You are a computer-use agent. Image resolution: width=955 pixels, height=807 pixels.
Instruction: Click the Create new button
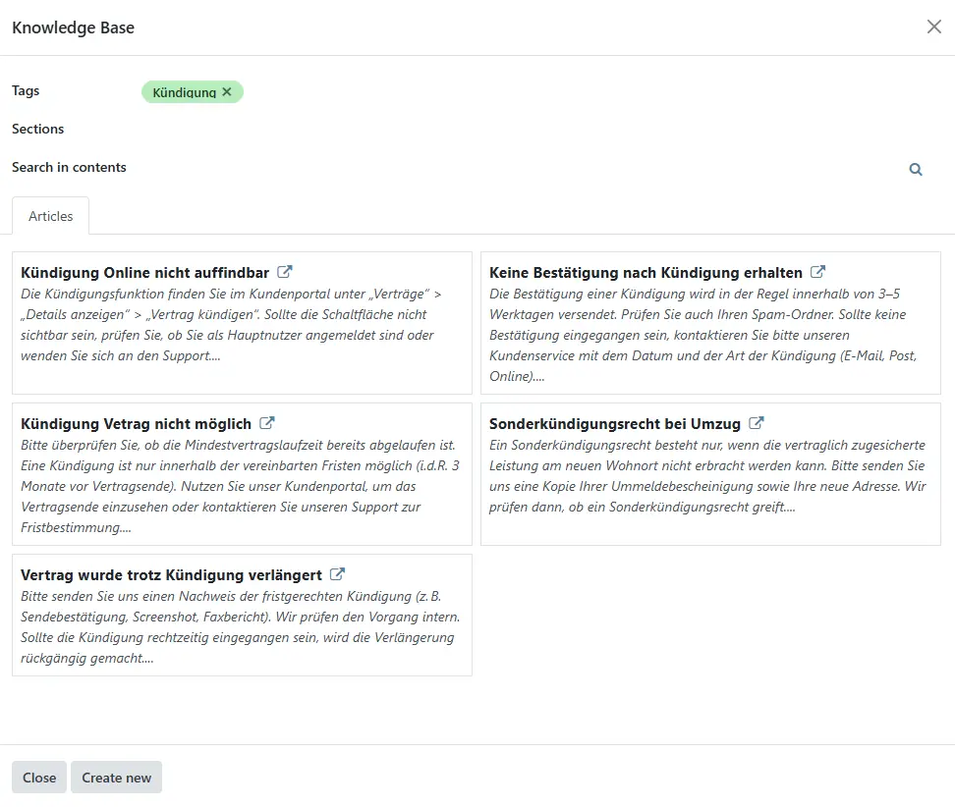pyautogui.click(x=116, y=778)
